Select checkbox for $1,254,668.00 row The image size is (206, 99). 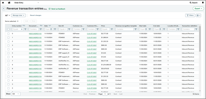(8, 65)
